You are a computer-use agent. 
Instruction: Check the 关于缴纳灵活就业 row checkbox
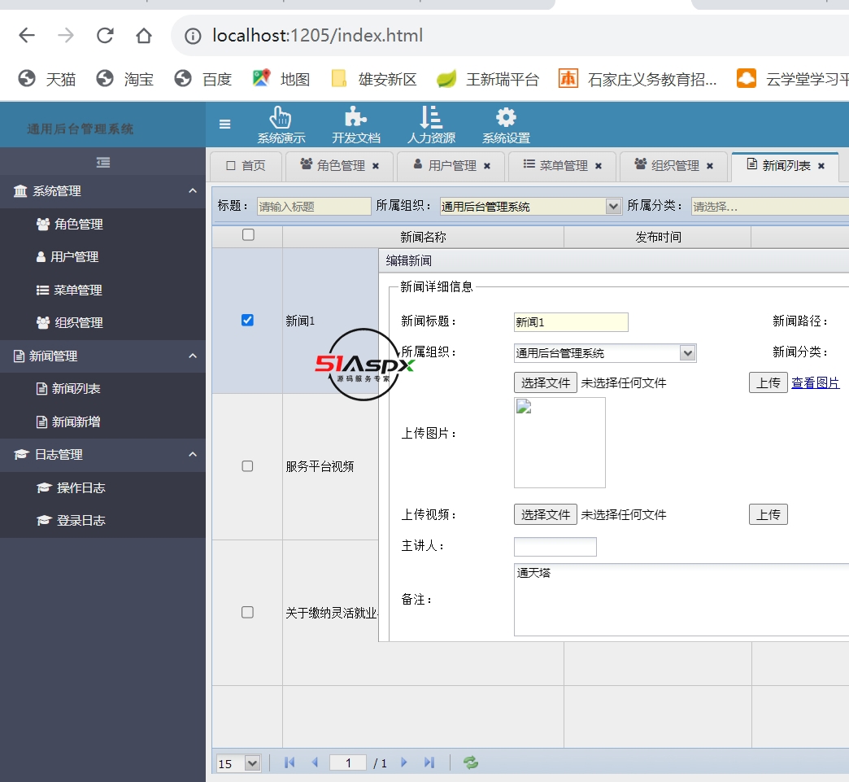click(247, 613)
